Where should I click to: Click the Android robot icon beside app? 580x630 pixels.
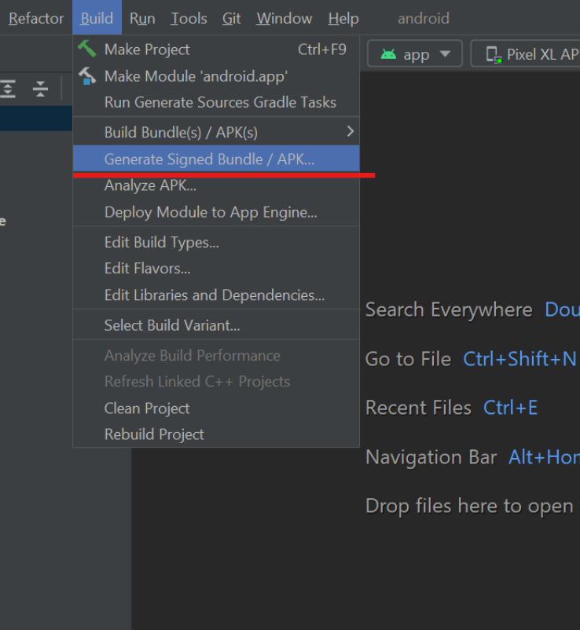[388, 54]
